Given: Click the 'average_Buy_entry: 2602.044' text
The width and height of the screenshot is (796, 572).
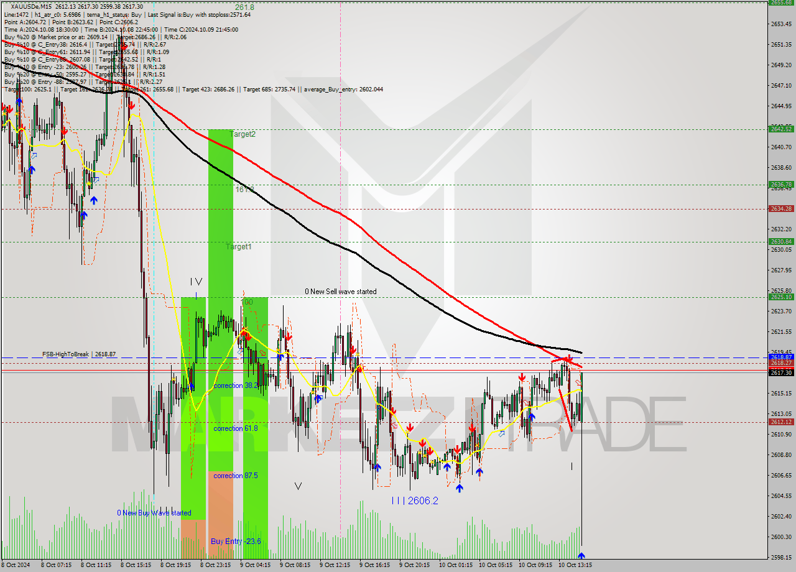Looking at the screenshot, I should click(x=343, y=89).
